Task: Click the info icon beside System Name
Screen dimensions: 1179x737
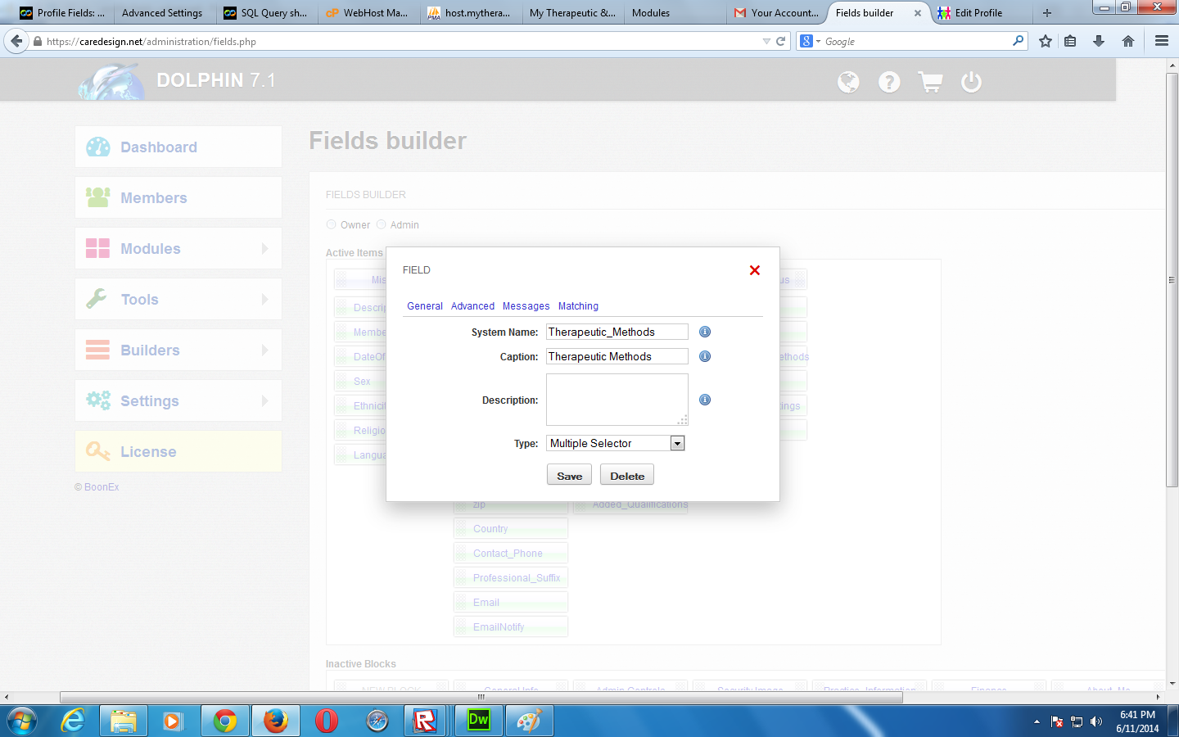Action: [705, 332]
